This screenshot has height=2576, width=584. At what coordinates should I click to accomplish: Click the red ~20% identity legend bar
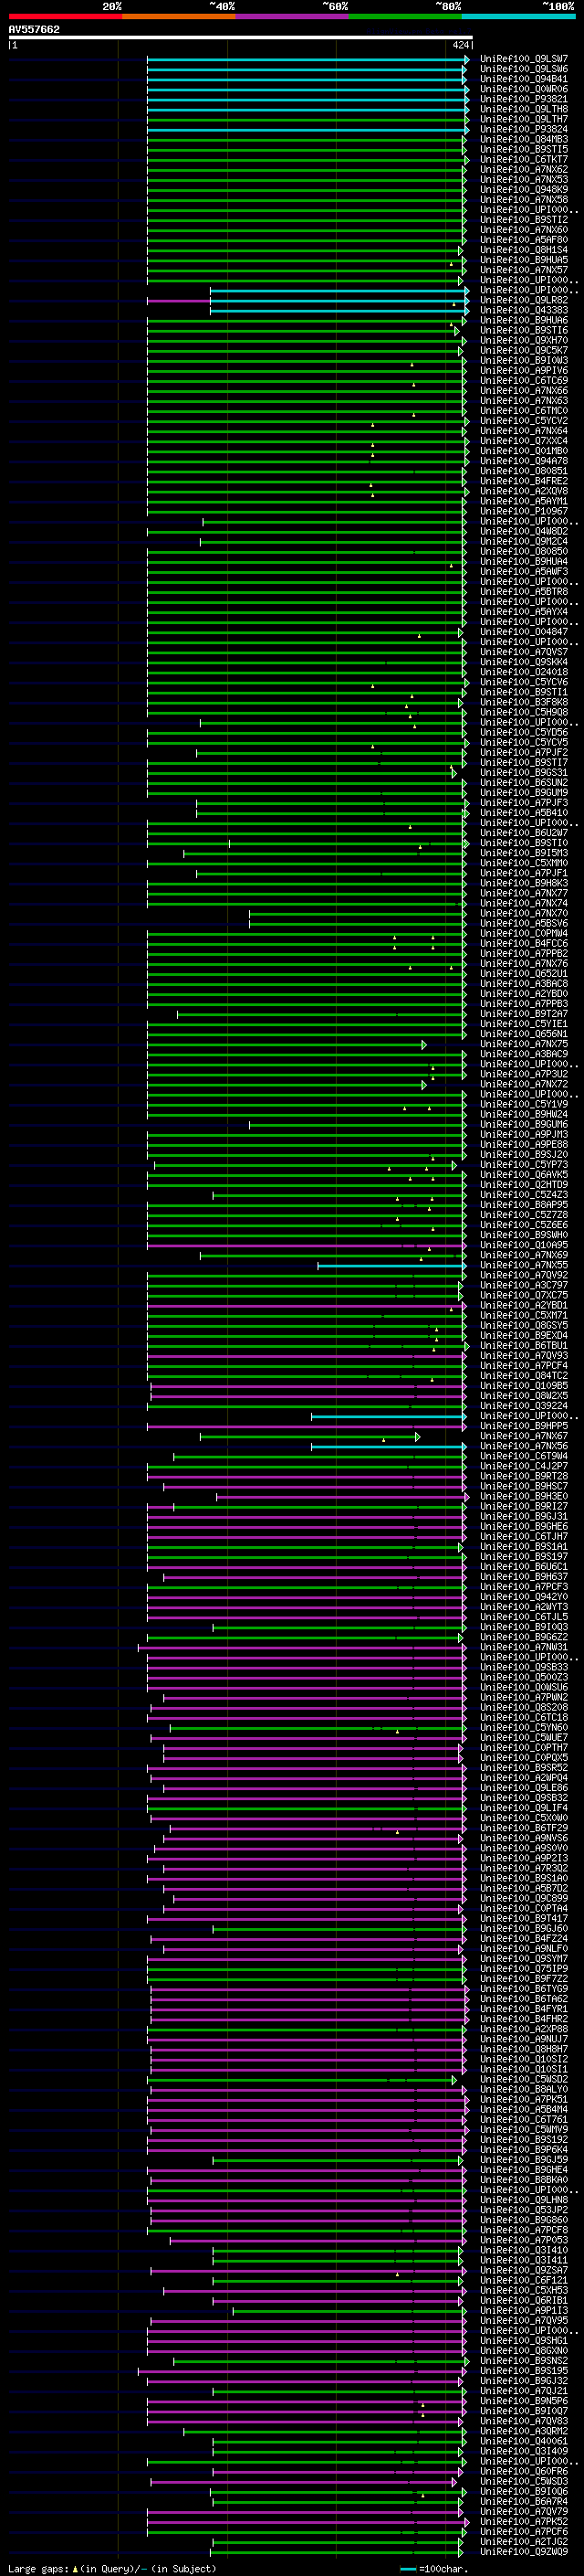[65, 16]
